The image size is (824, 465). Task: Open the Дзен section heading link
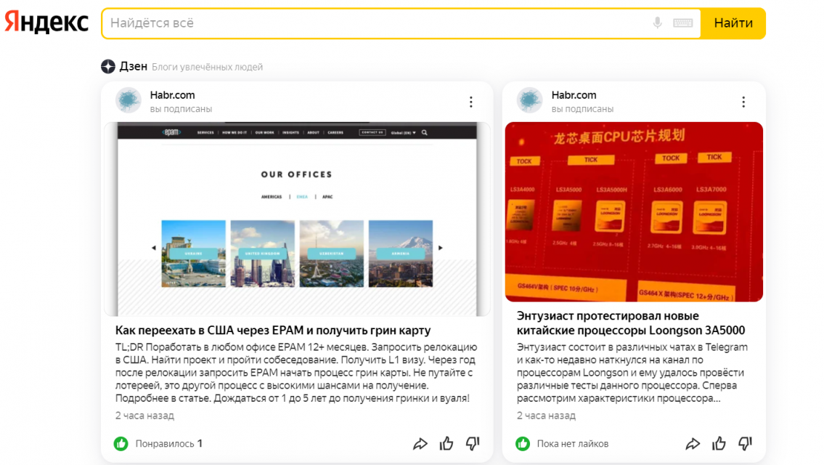134,66
